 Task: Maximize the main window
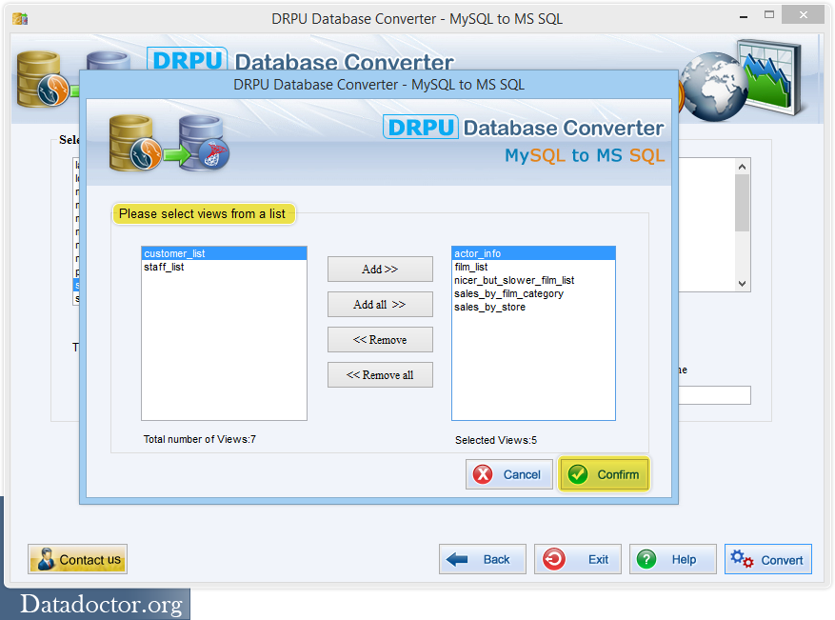pos(769,15)
